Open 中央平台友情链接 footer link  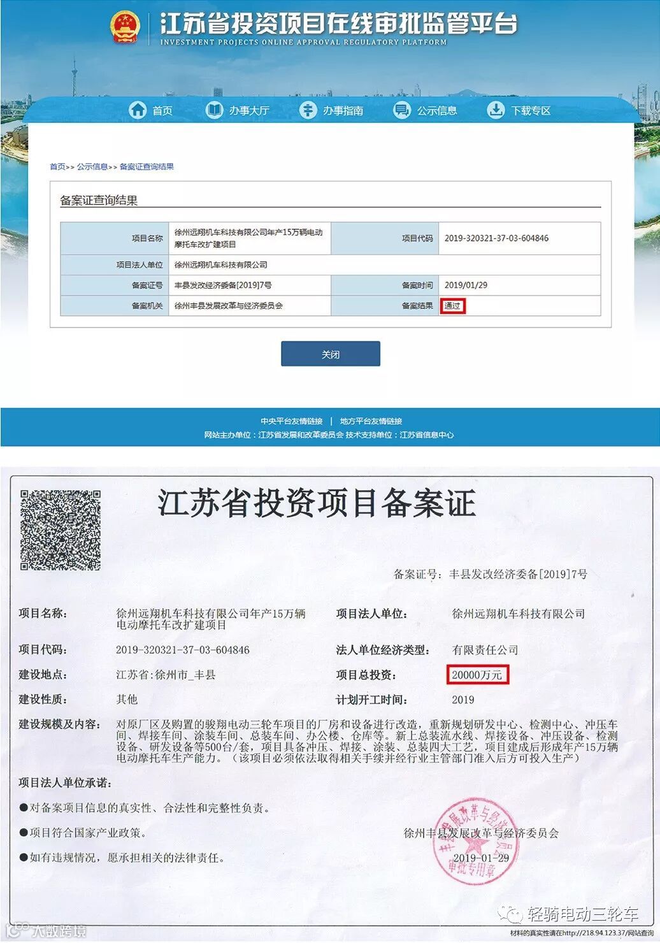291,421
